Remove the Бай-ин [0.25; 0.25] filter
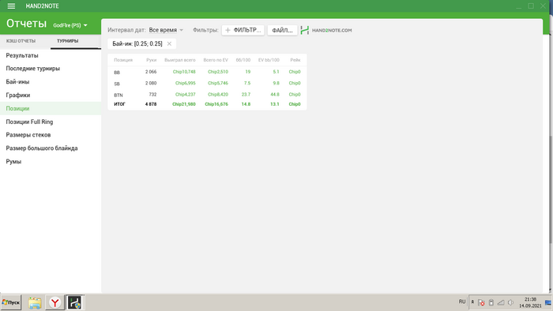Screen dimensions: 553x311 coord(169,43)
